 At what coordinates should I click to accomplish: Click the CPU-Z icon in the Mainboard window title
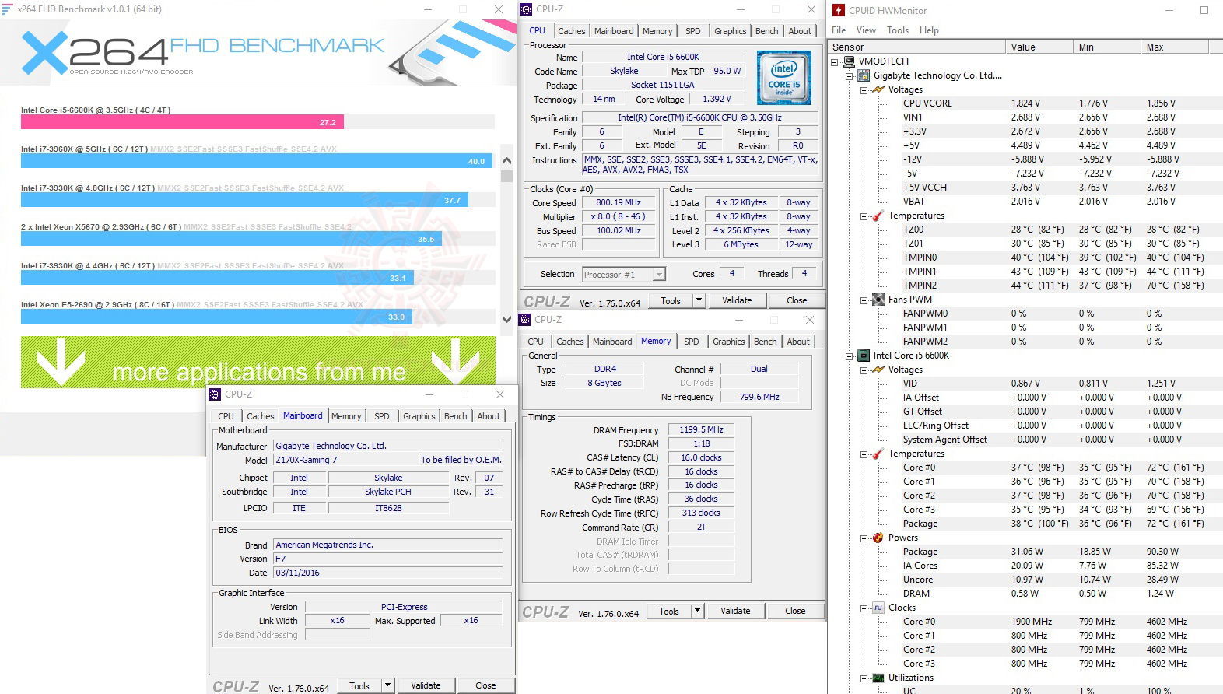[216, 394]
